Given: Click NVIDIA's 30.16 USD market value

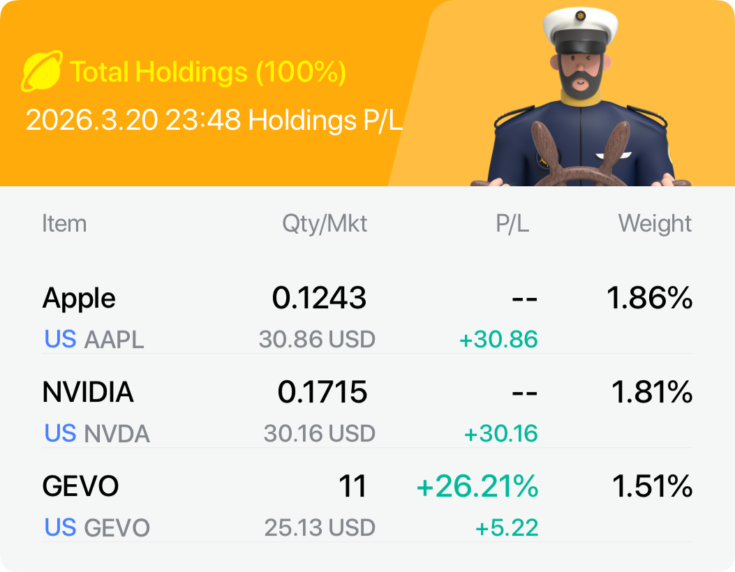Looking at the screenshot, I should tap(319, 434).
